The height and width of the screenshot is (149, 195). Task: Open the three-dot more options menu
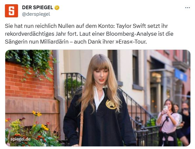[187, 8]
